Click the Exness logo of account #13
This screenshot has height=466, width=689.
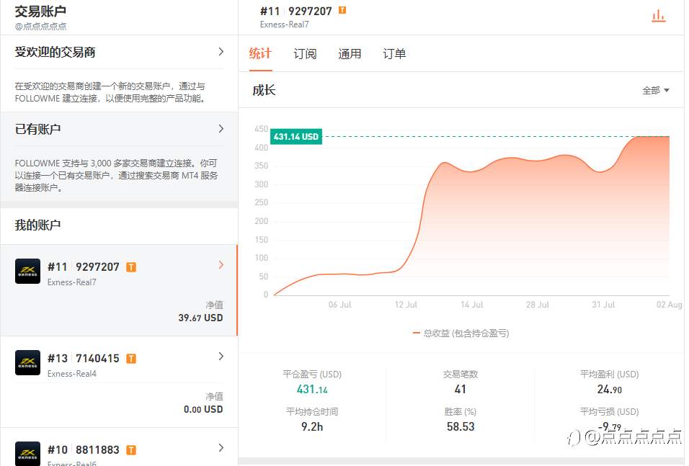[27, 362]
